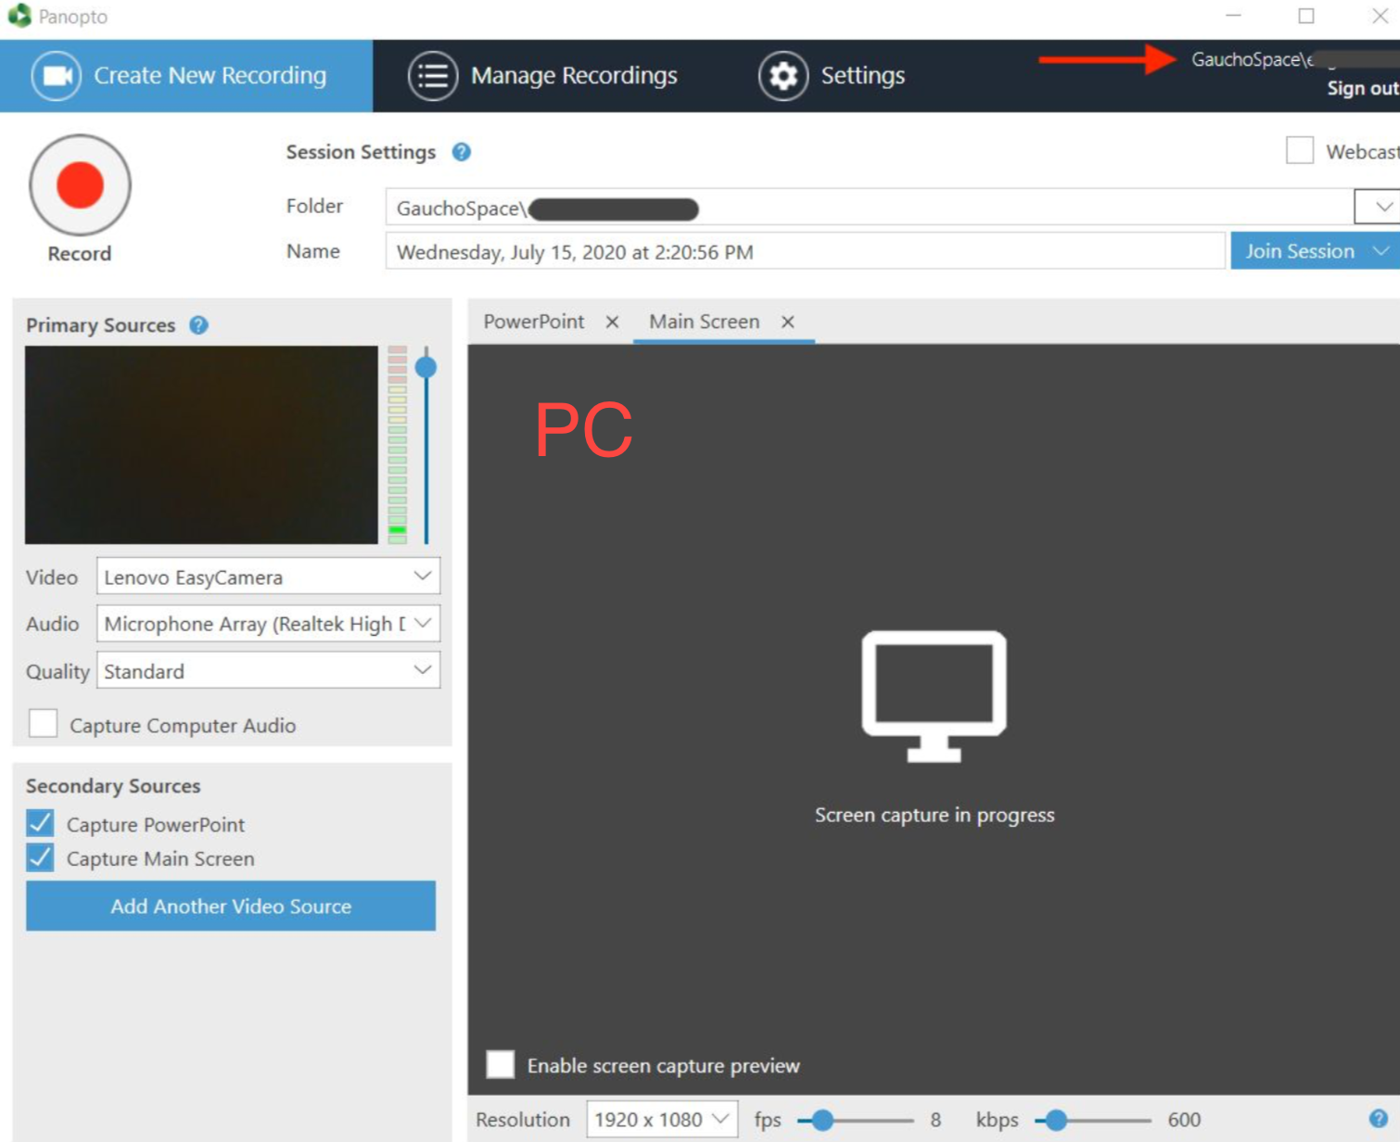Screen dimensions: 1400x1142
Task: Open Manage Recordings tab
Action: click(x=543, y=75)
